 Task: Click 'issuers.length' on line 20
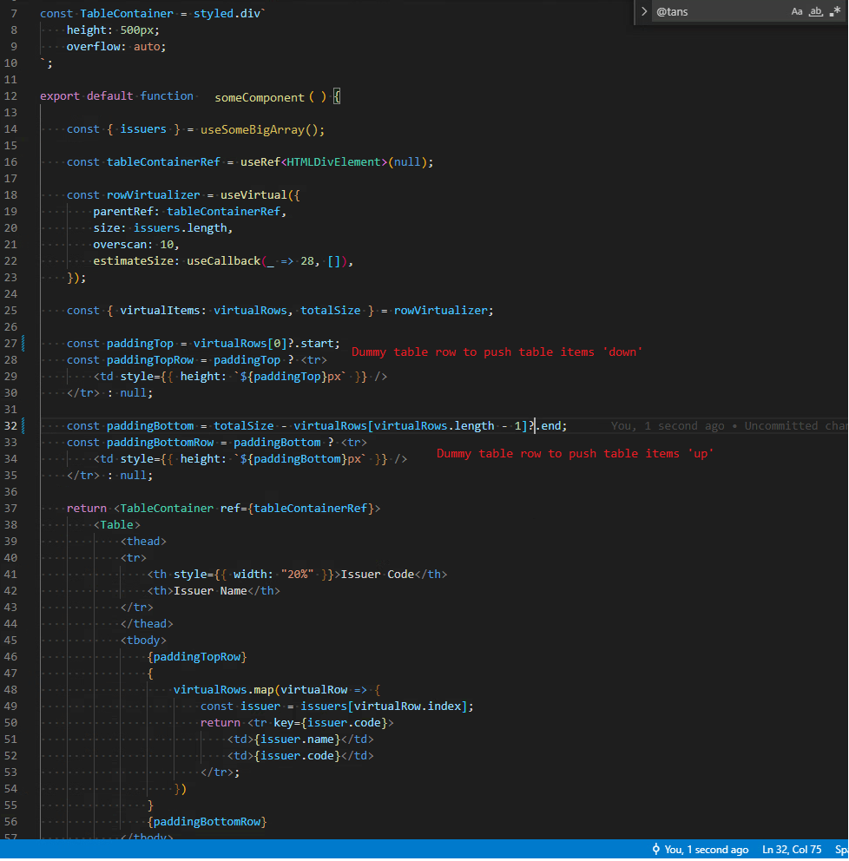pos(180,228)
